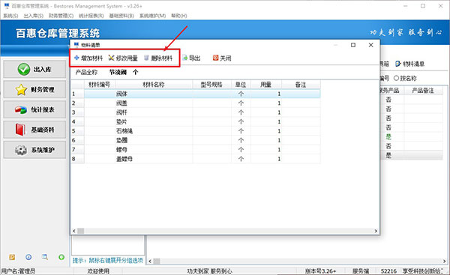Click the 版本号3.26+ status bar entry
The width and height of the screenshot is (450, 275).
(320, 271)
